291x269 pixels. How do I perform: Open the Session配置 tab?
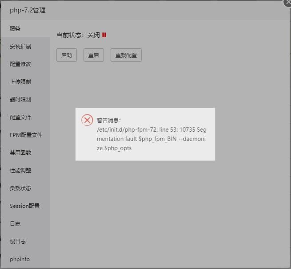[25, 206]
